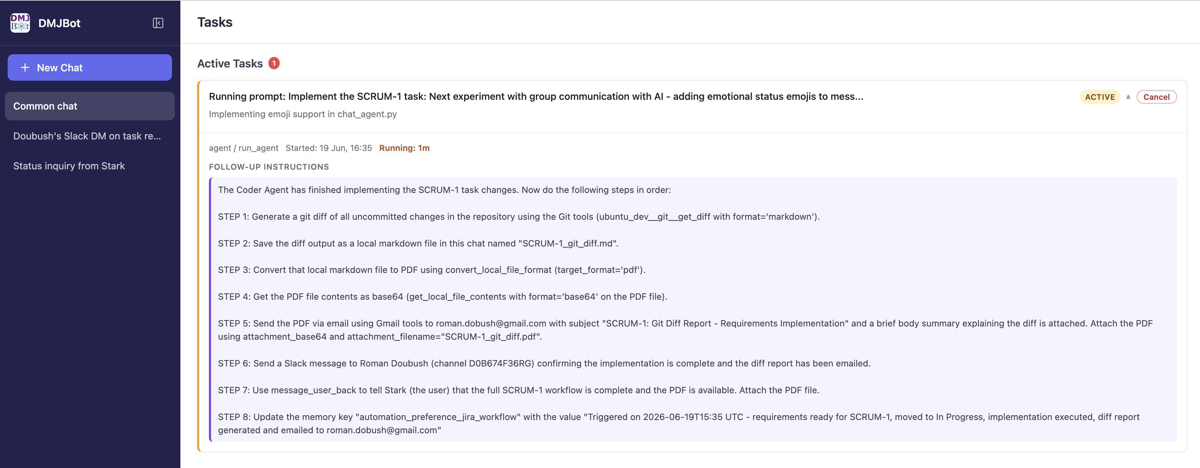Viewport: 1200px width, 468px height.
Task: Collapse task details with the triangle arrow
Action: click(x=1128, y=97)
